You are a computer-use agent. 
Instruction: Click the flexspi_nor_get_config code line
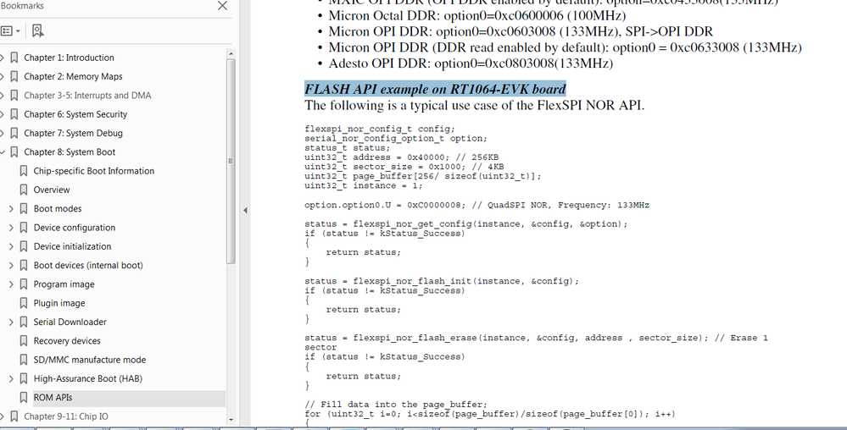coord(466,224)
